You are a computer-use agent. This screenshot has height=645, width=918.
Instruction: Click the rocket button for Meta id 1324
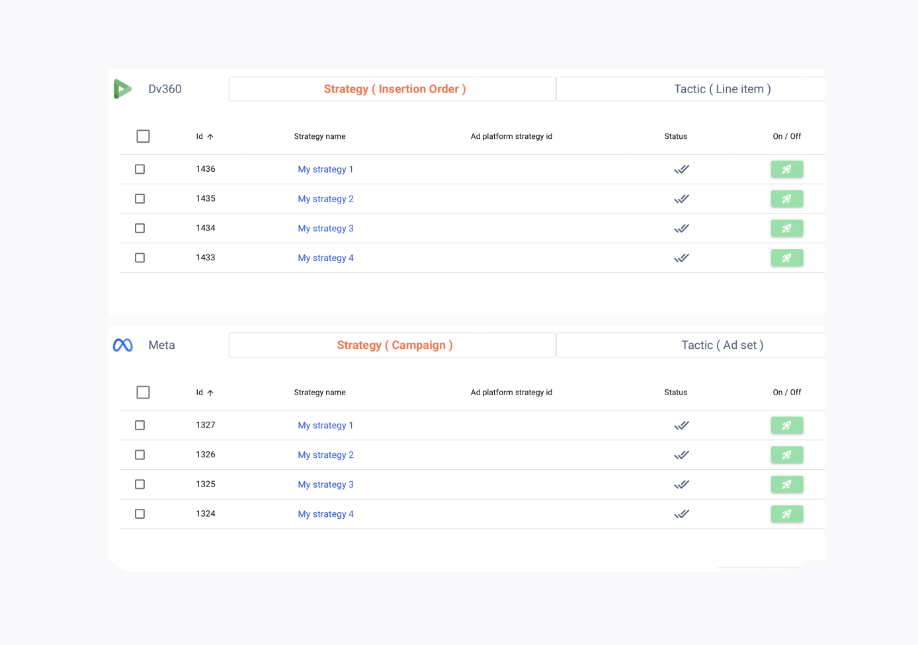tap(786, 514)
